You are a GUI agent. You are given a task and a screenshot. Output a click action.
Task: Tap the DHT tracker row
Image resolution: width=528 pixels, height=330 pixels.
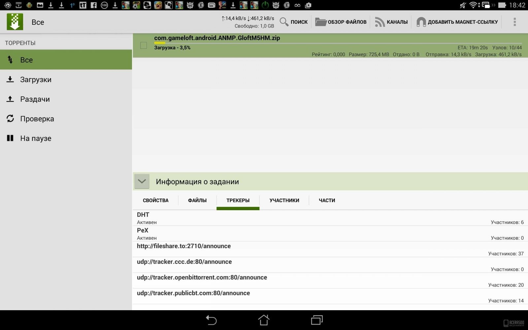pos(330,218)
